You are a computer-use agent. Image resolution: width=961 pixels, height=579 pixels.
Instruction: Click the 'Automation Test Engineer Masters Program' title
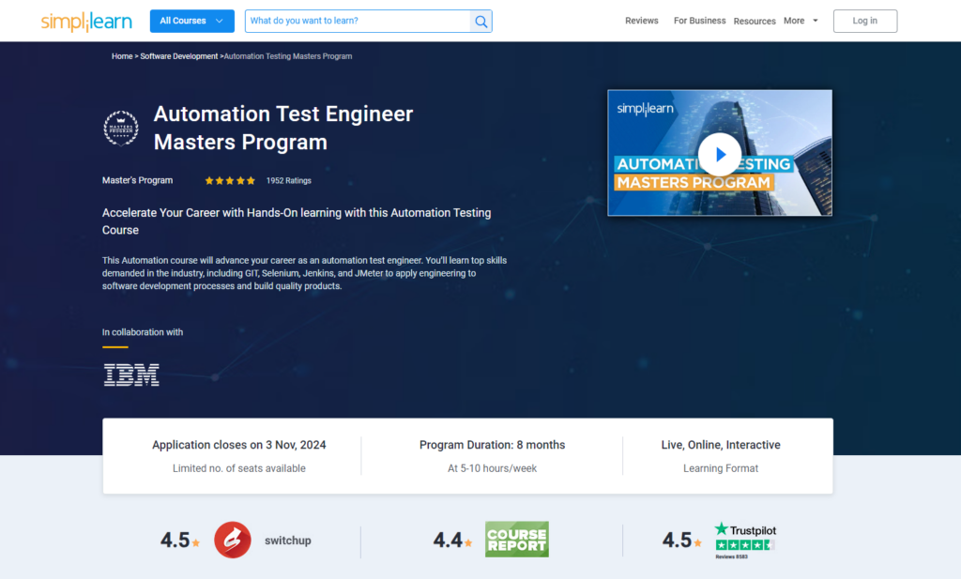(x=283, y=128)
